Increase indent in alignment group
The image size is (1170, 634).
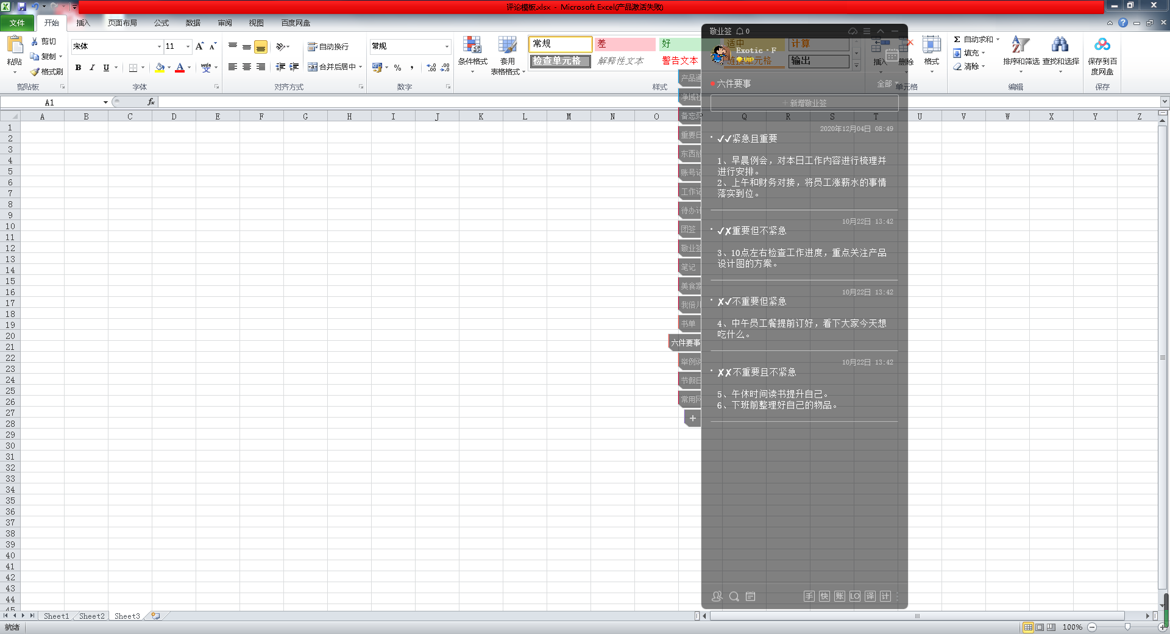click(294, 67)
